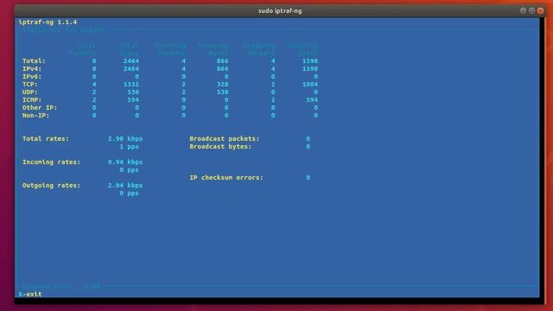The image size is (553, 311).
Task: Maximize the sudo iptraf-ng terminal window
Action: (532, 11)
